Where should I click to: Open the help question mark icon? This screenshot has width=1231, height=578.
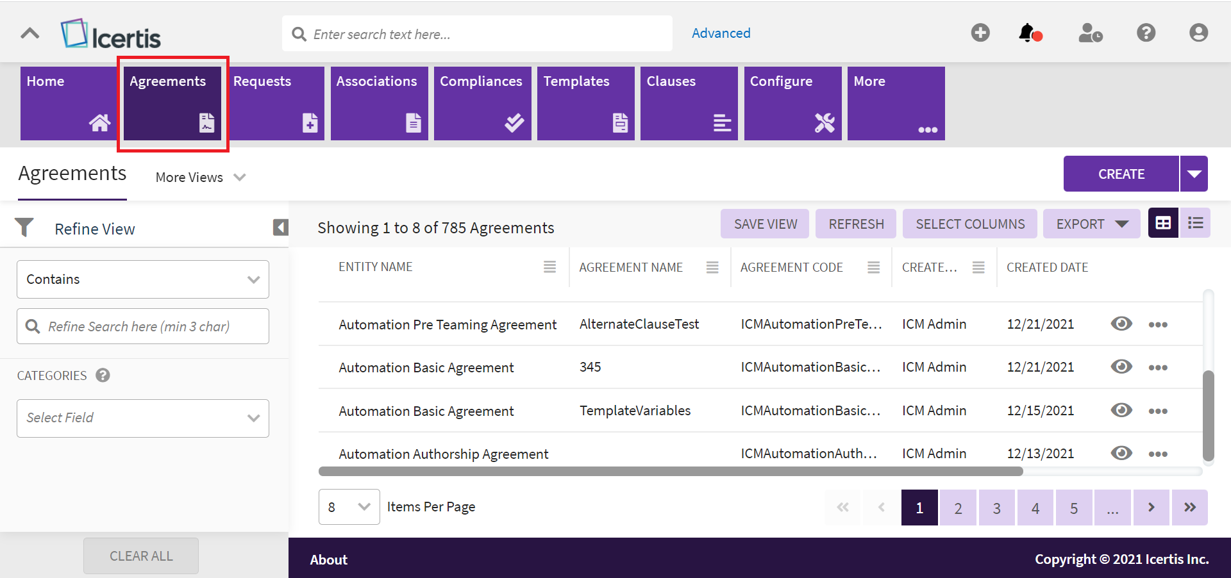pos(1146,33)
